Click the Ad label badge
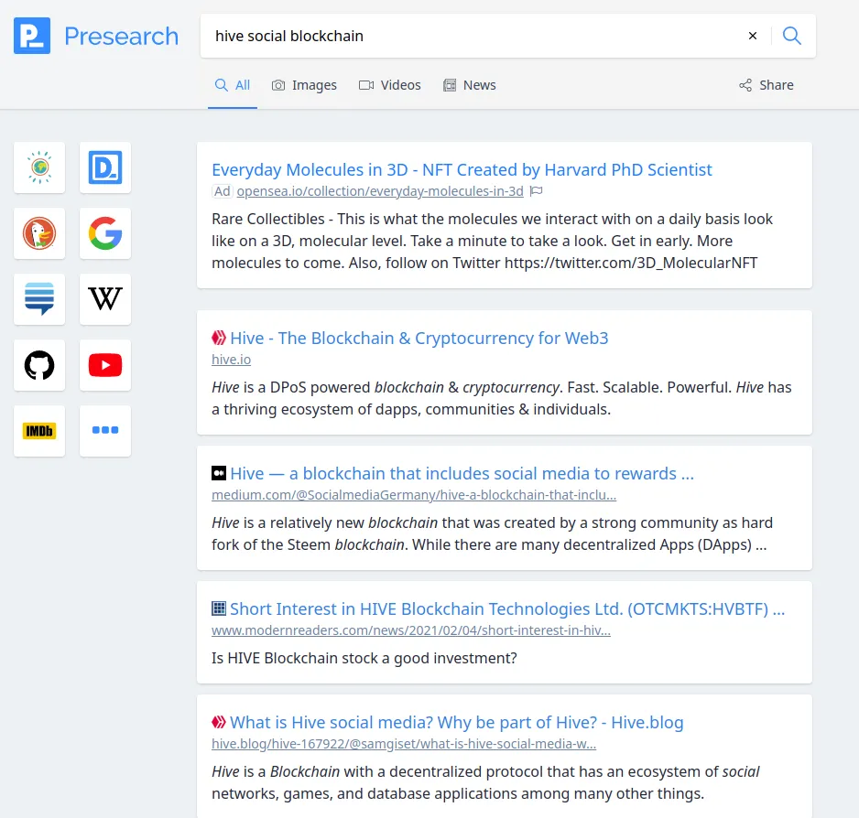This screenshot has width=859, height=818. click(222, 191)
